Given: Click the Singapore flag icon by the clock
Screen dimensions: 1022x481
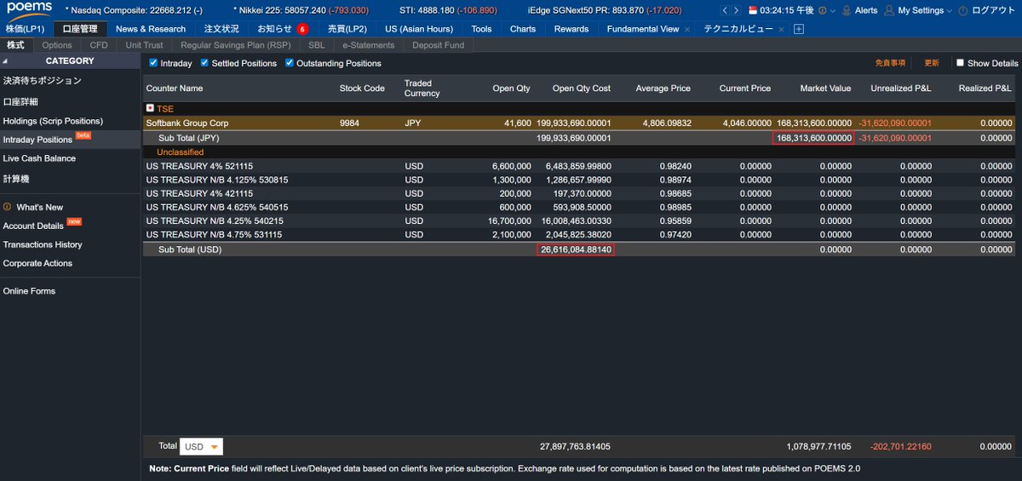Looking at the screenshot, I should coord(753,10).
